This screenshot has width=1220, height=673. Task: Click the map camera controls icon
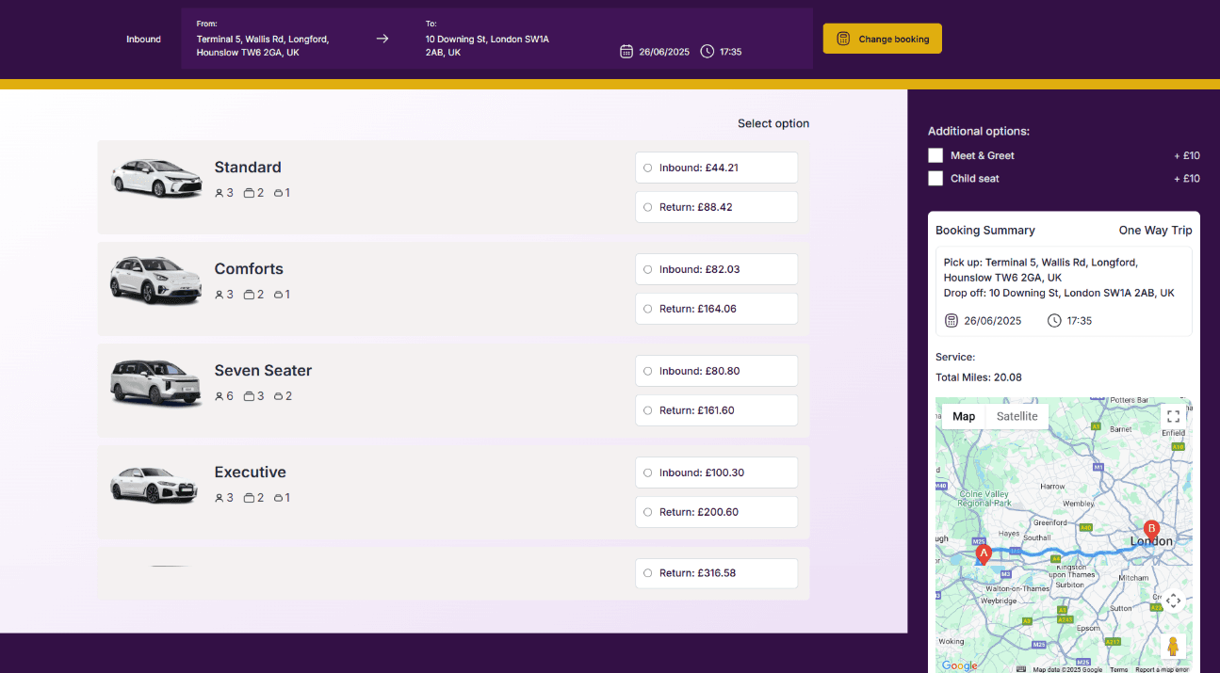click(1172, 601)
